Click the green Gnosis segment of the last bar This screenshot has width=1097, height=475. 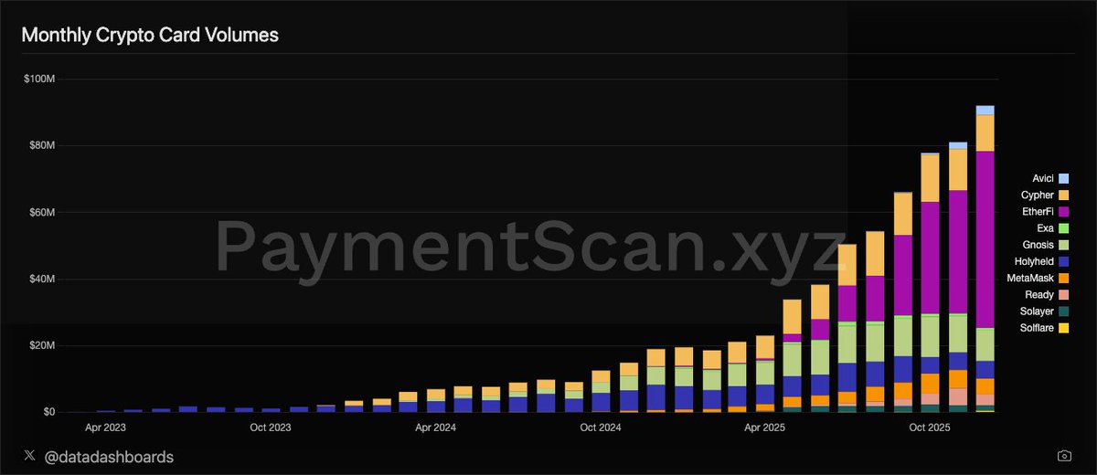[985, 344]
